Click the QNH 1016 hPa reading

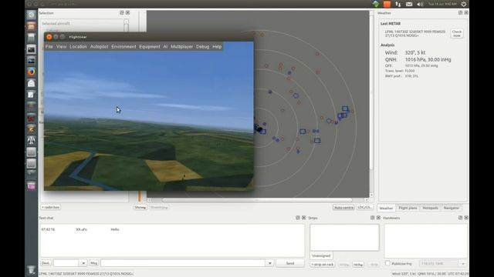click(418, 60)
